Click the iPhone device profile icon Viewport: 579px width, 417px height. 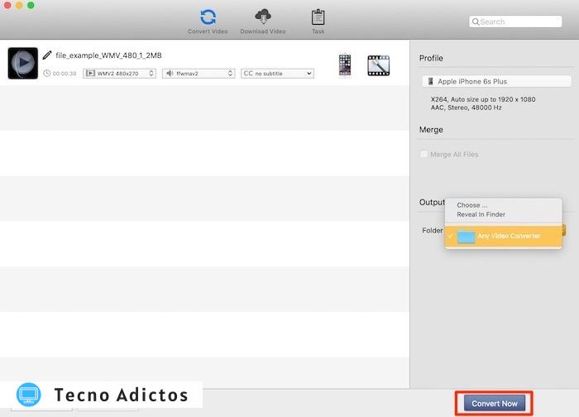[345, 65]
